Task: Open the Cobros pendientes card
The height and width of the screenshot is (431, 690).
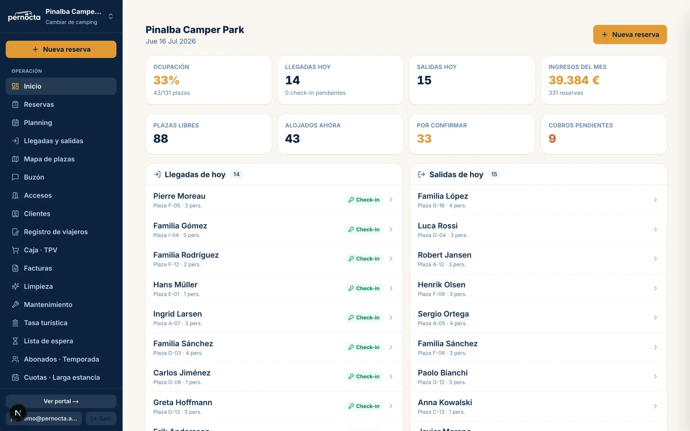Action: pos(604,134)
